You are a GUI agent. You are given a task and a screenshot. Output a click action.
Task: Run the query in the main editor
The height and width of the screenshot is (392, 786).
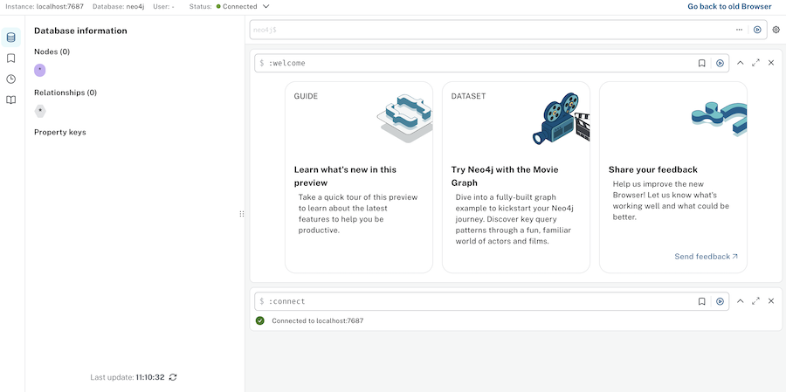point(757,30)
